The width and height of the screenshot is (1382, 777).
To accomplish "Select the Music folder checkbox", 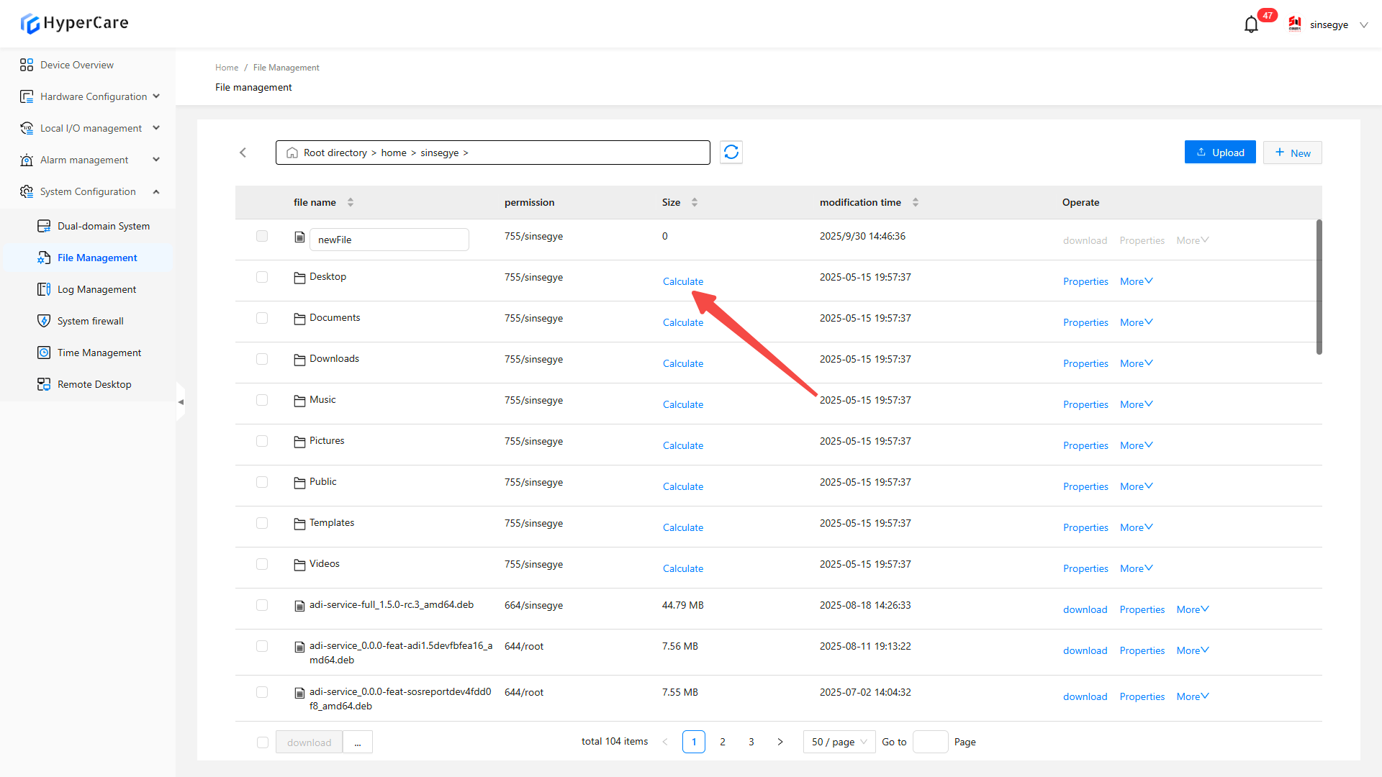I will (262, 400).
